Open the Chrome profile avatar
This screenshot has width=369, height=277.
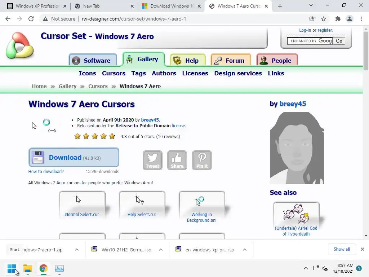(x=350, y=19)
